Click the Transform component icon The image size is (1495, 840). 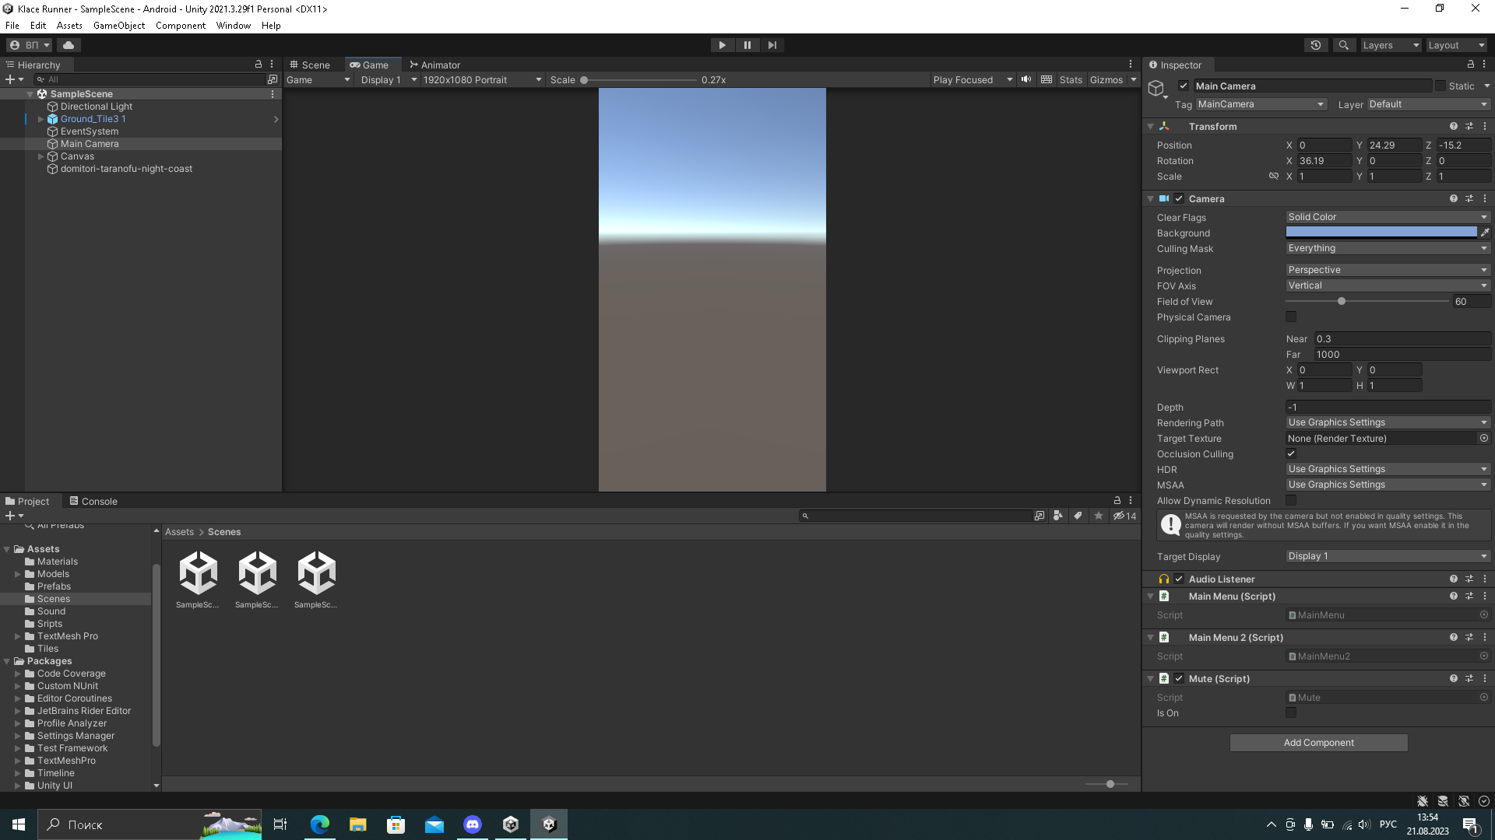point(1164,125)
